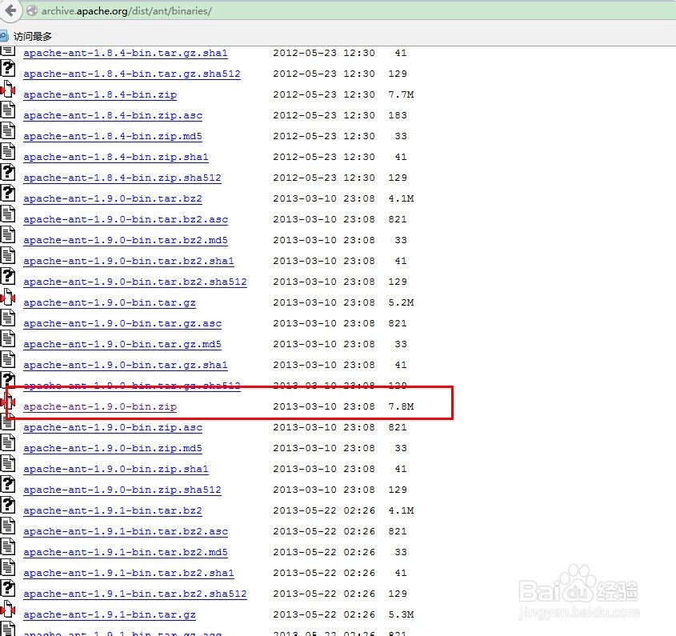The width and height of the screenshot is (676, 636).
Task: Click the unknown file icon beside apache-ant-1.8.4-bin.tar.gz.sha512
Action: (8, 69)
